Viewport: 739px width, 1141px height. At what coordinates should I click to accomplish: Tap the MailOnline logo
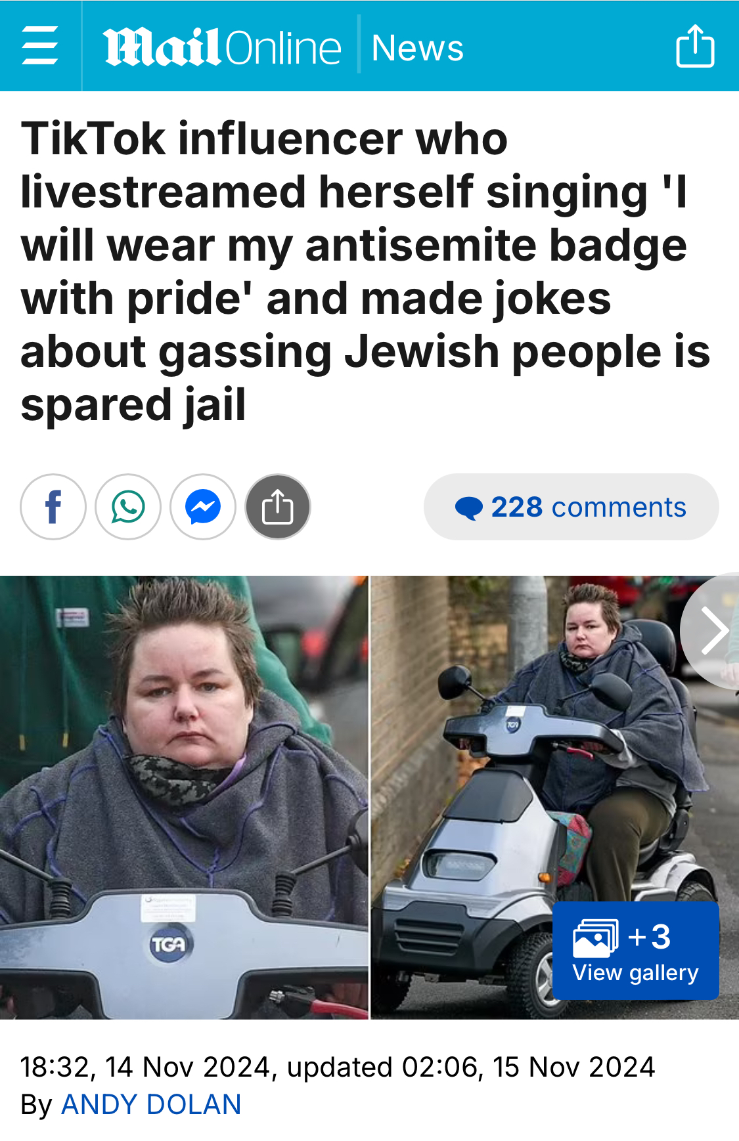pyautogui.click(x=222, y=47)
